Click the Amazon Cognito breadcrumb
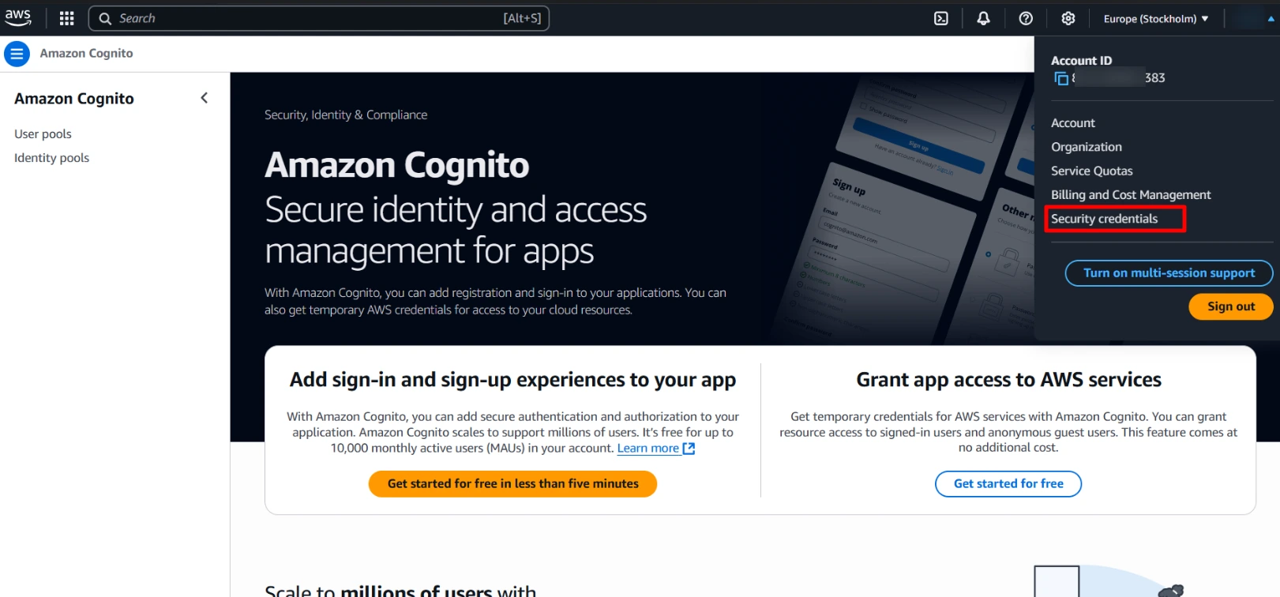This screenshot has height=597, width=1280. [86, 54]
